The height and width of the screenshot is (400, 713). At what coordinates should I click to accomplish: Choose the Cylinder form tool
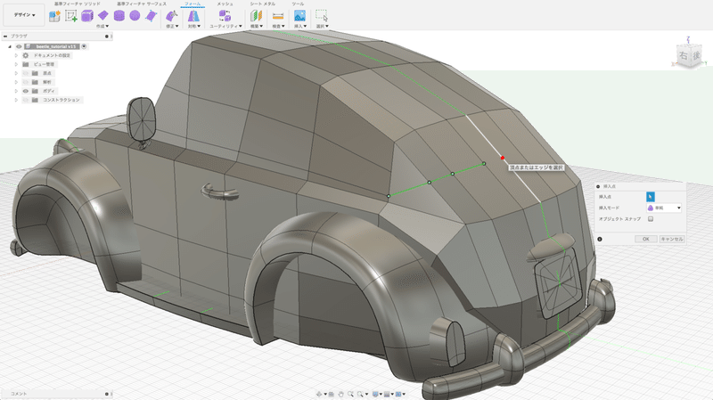point(119,17)
